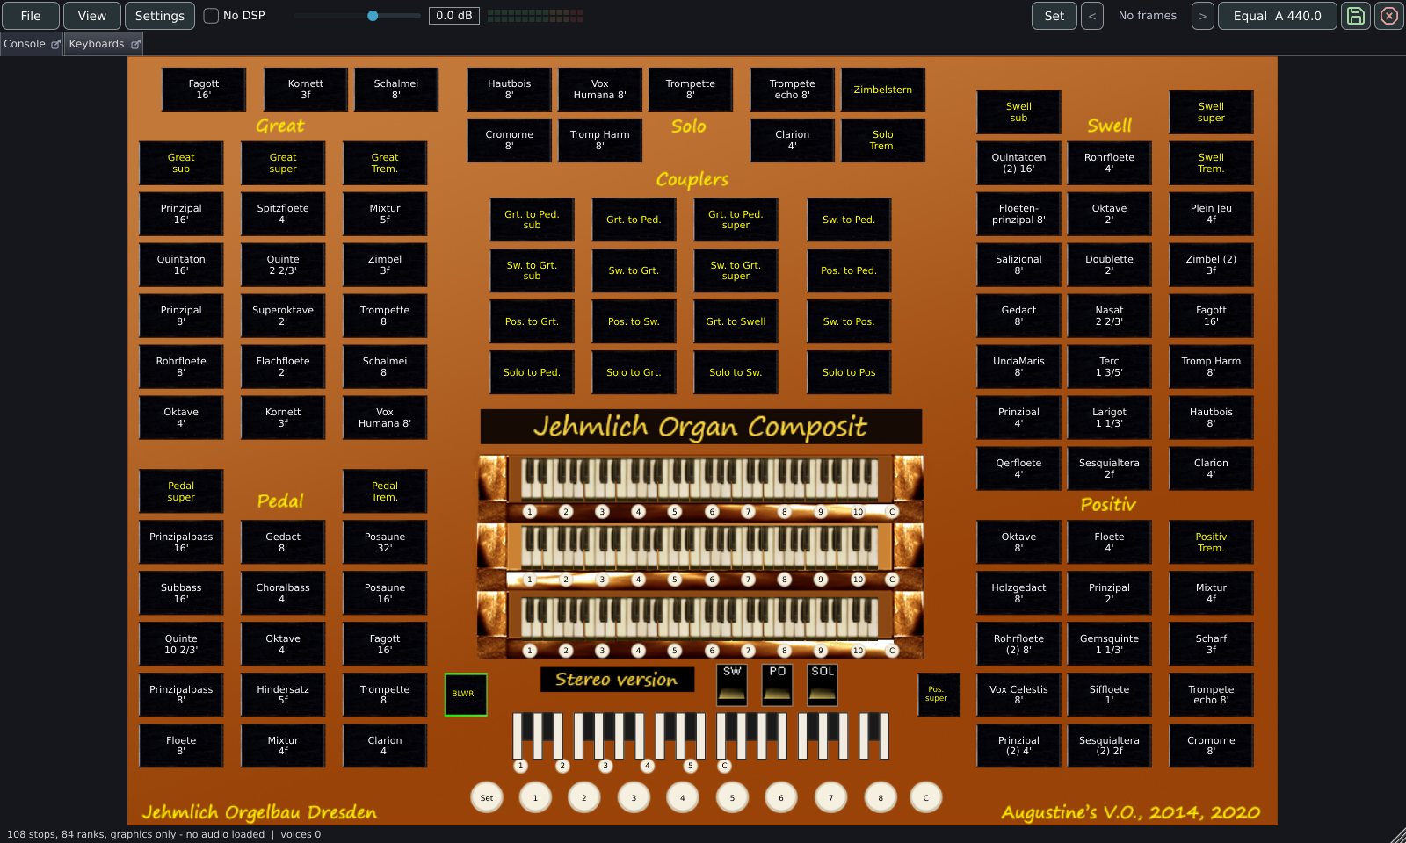Screen dimensions: 1406x843
Task: Activate general piston 5 in the bottom row
Action: [732, 797]
